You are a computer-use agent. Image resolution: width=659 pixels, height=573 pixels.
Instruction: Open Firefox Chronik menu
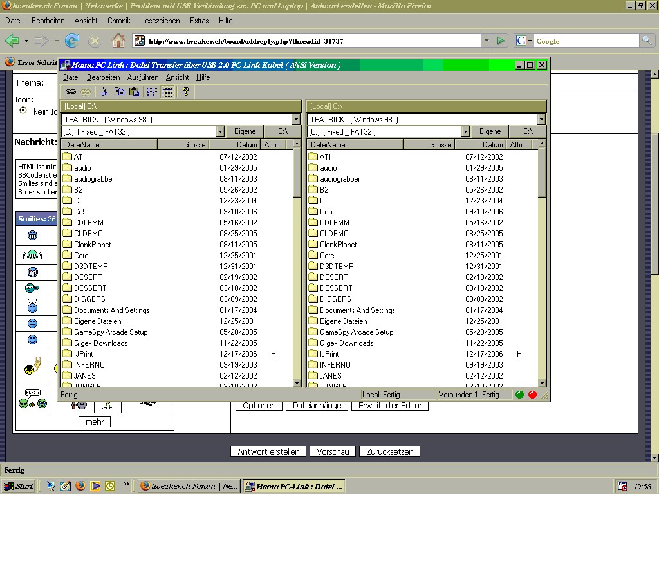pos(119,21)
